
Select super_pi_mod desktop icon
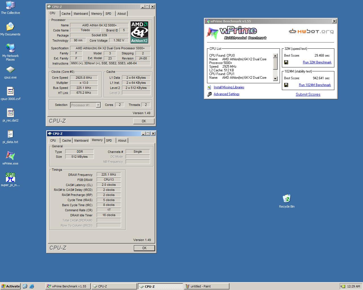10,180
